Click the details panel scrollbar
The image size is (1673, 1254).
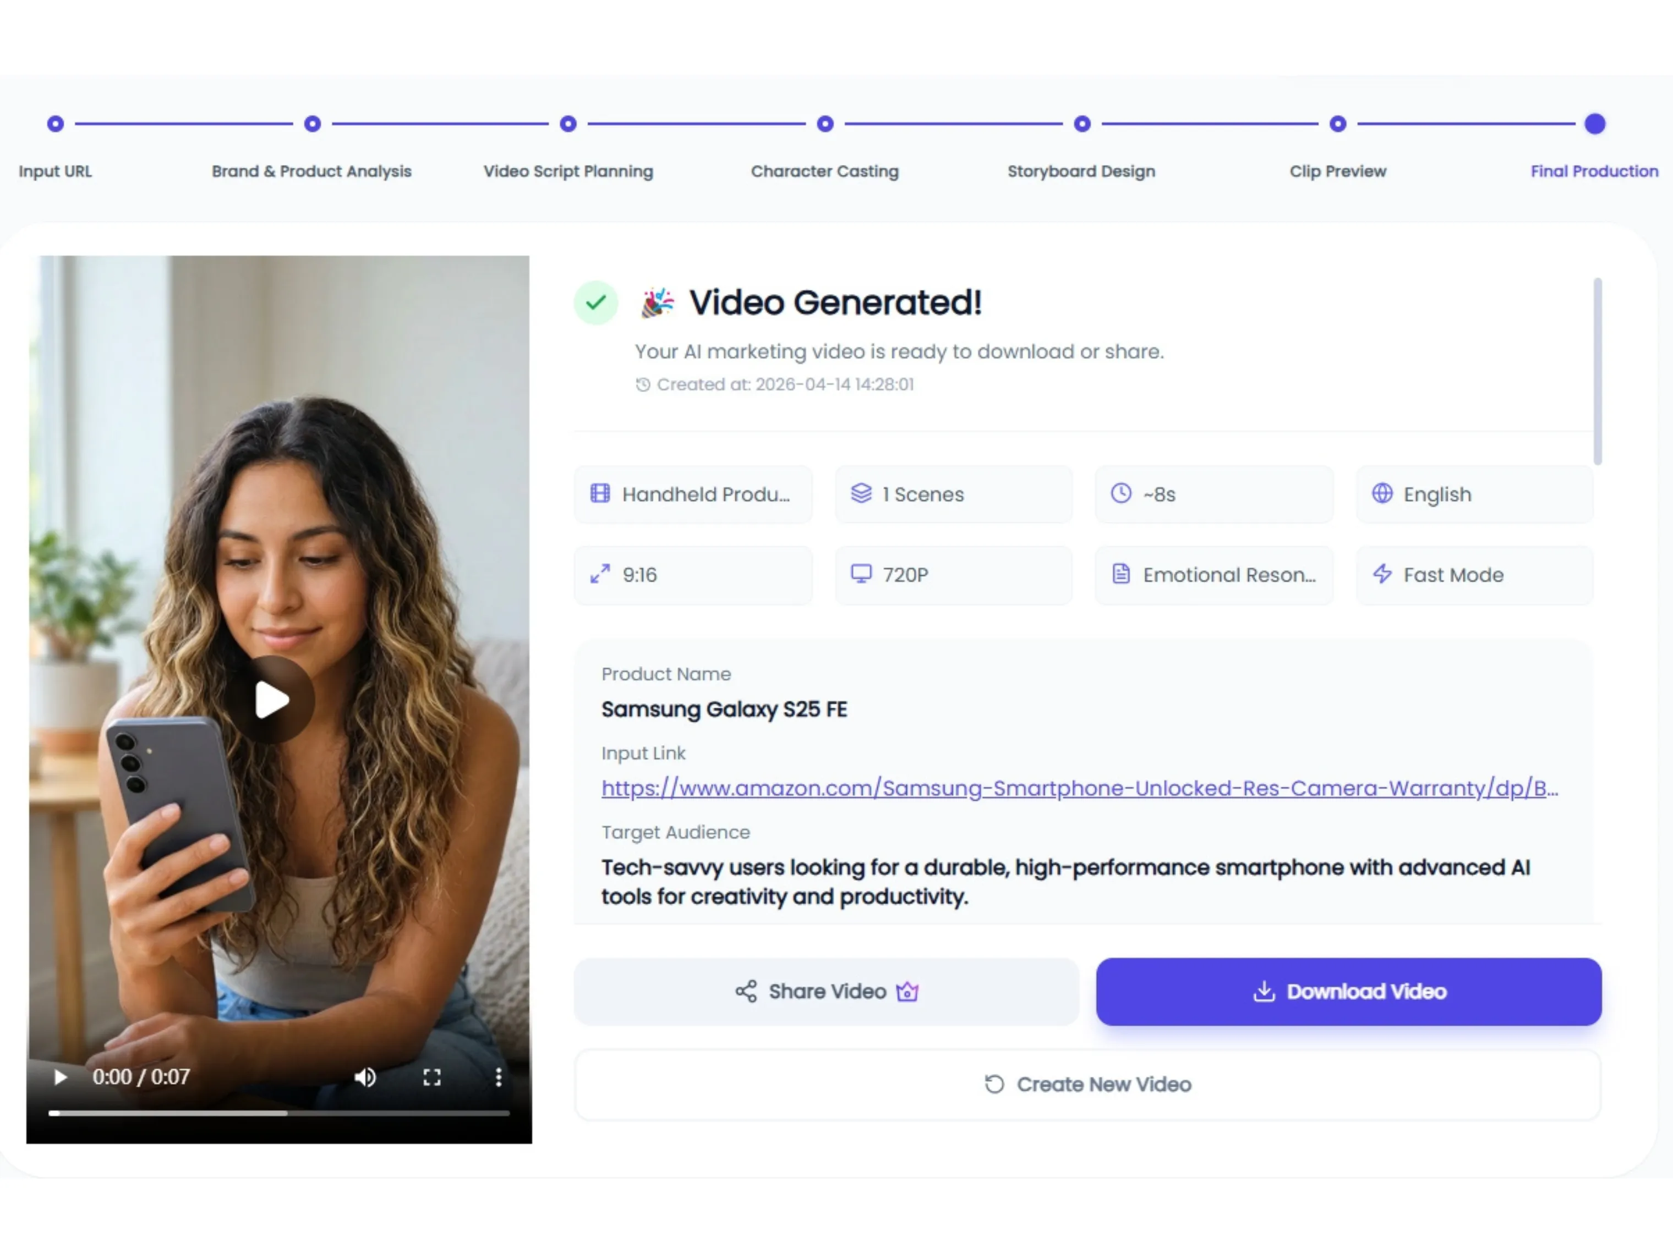(1598, 370)
